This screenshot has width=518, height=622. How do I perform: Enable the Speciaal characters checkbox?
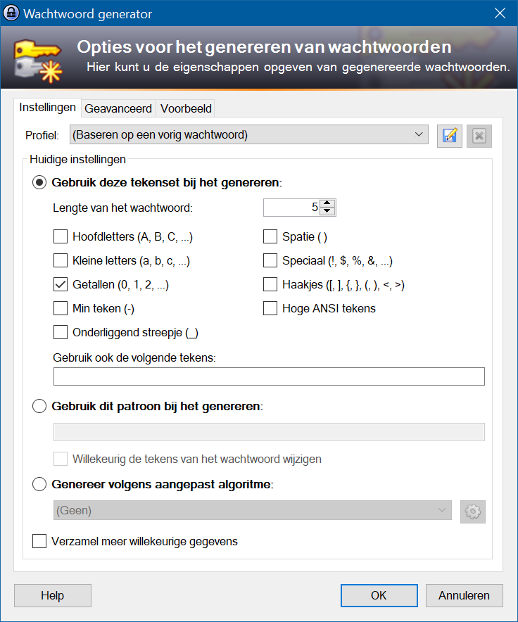270,260
